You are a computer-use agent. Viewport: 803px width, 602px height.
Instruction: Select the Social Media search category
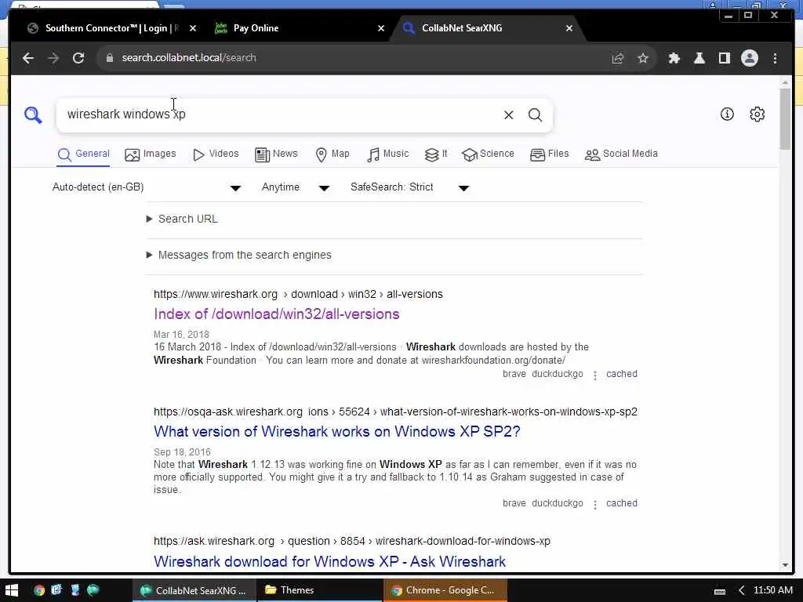621,154
